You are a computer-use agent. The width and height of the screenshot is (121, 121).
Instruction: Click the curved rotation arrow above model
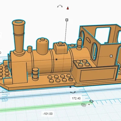[x=60, y=6]
